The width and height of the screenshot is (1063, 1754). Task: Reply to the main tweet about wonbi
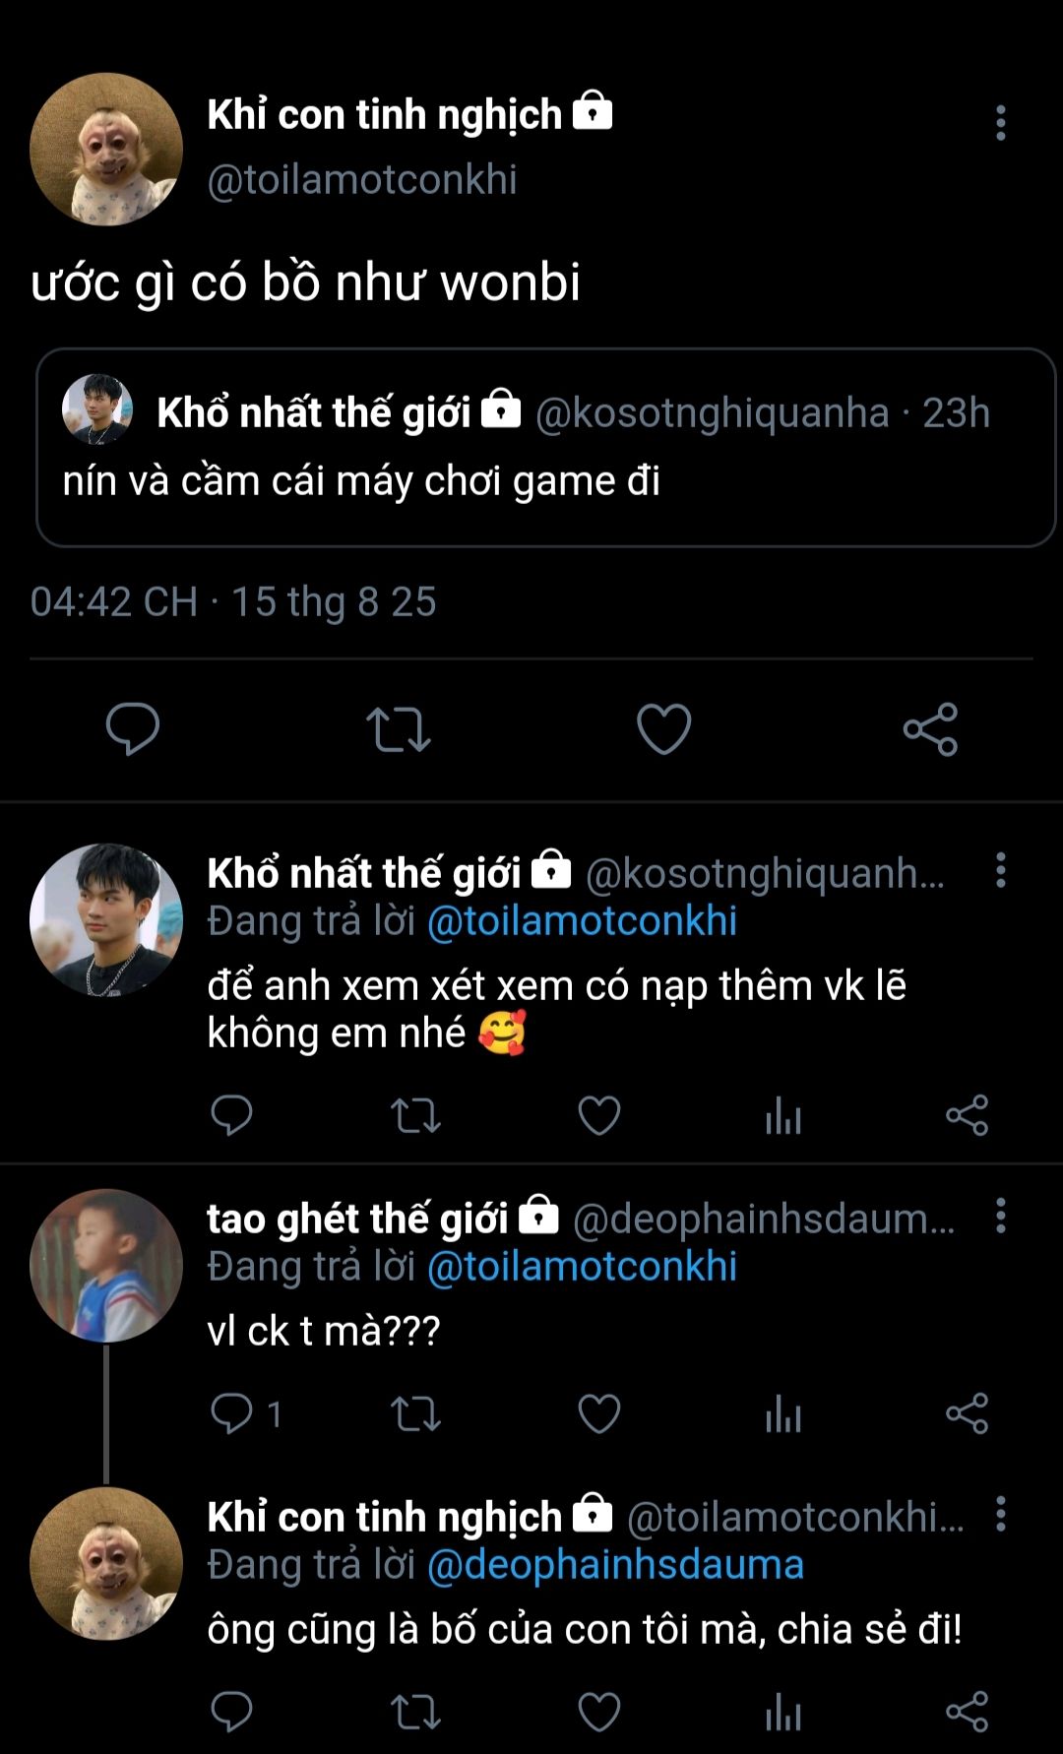(132, 729)
